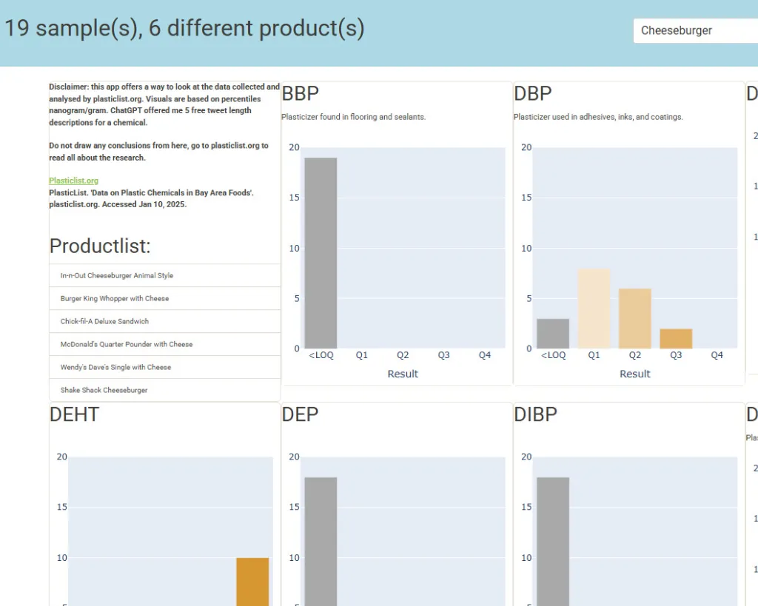Select Burger King Whopper with Cheese

point(115,298)
